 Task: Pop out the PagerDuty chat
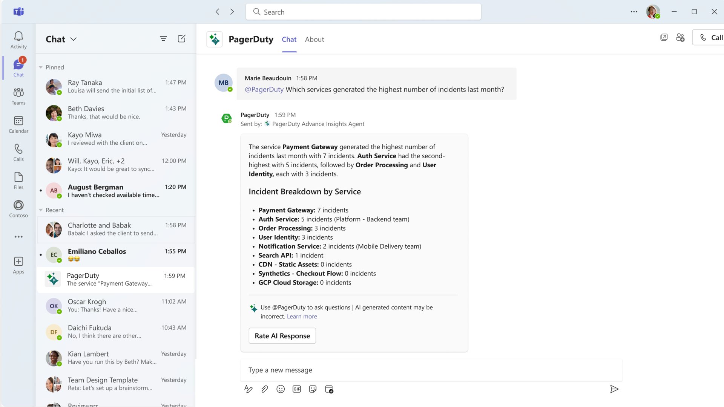pos(664,37)
